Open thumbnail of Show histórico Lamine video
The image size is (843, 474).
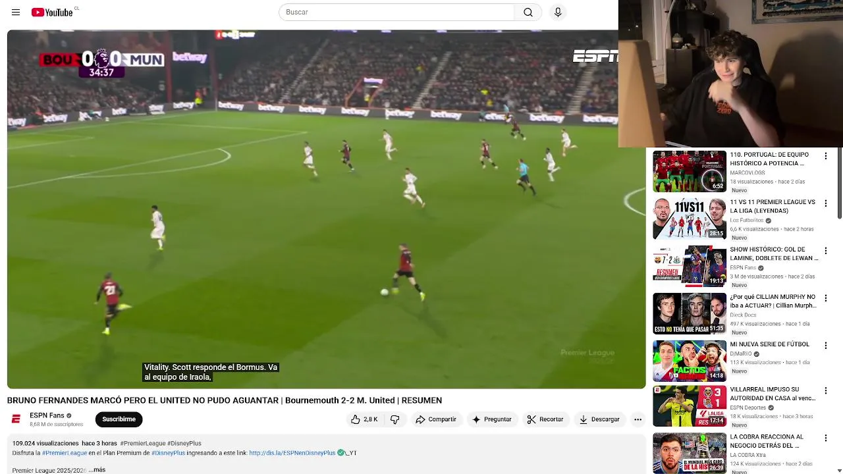[690, 266]
